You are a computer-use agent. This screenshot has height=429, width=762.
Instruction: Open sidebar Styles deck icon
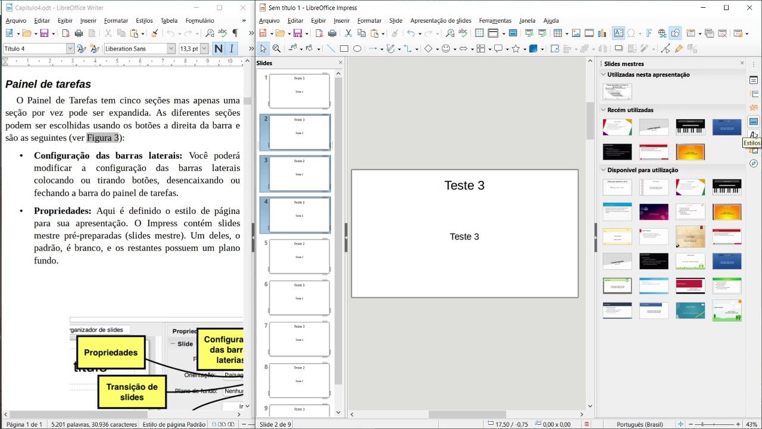(x=754, y=135)
